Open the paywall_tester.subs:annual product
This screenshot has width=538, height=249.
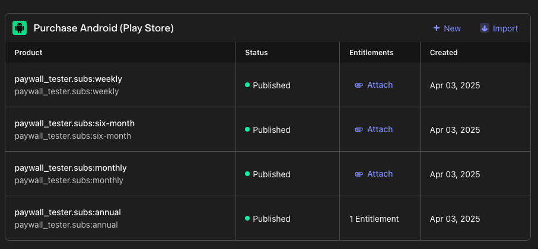click(68, 212)
